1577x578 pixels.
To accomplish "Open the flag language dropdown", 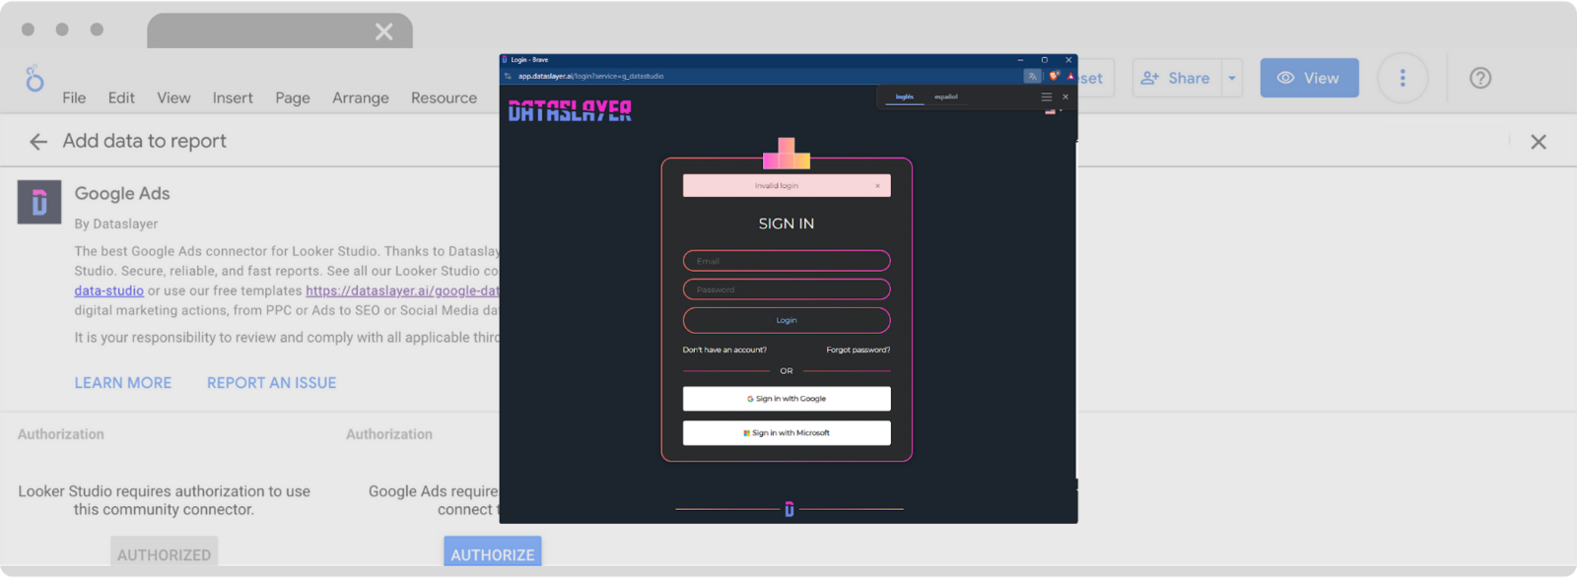I will 1054,111.
